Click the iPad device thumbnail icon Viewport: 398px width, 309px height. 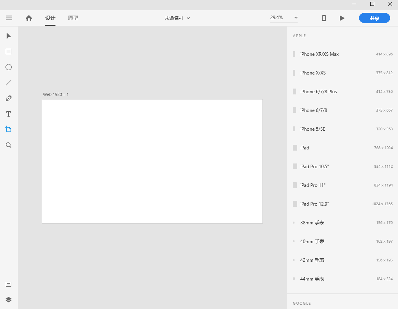(295, 148)
